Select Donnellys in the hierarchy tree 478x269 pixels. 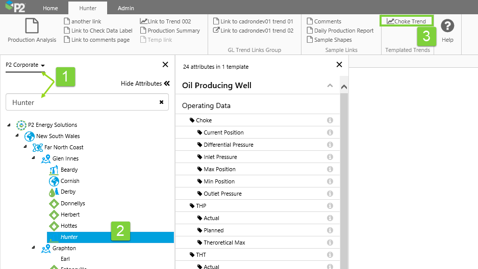72,203
